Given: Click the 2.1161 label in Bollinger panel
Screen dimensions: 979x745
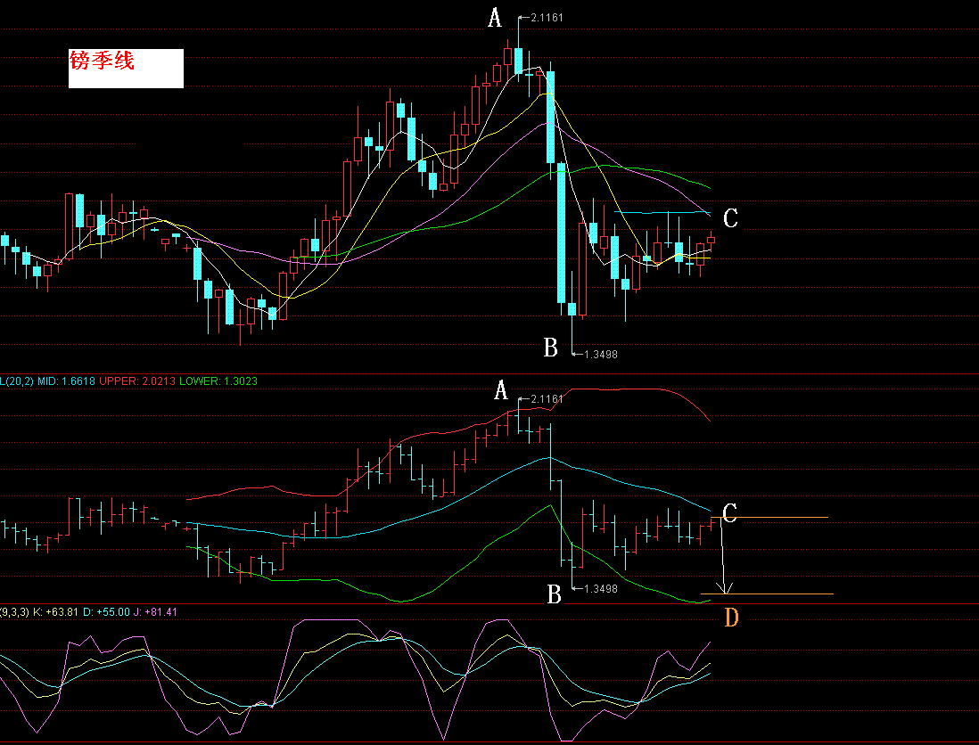Looking at the screenshot, I should click(547, 398).
